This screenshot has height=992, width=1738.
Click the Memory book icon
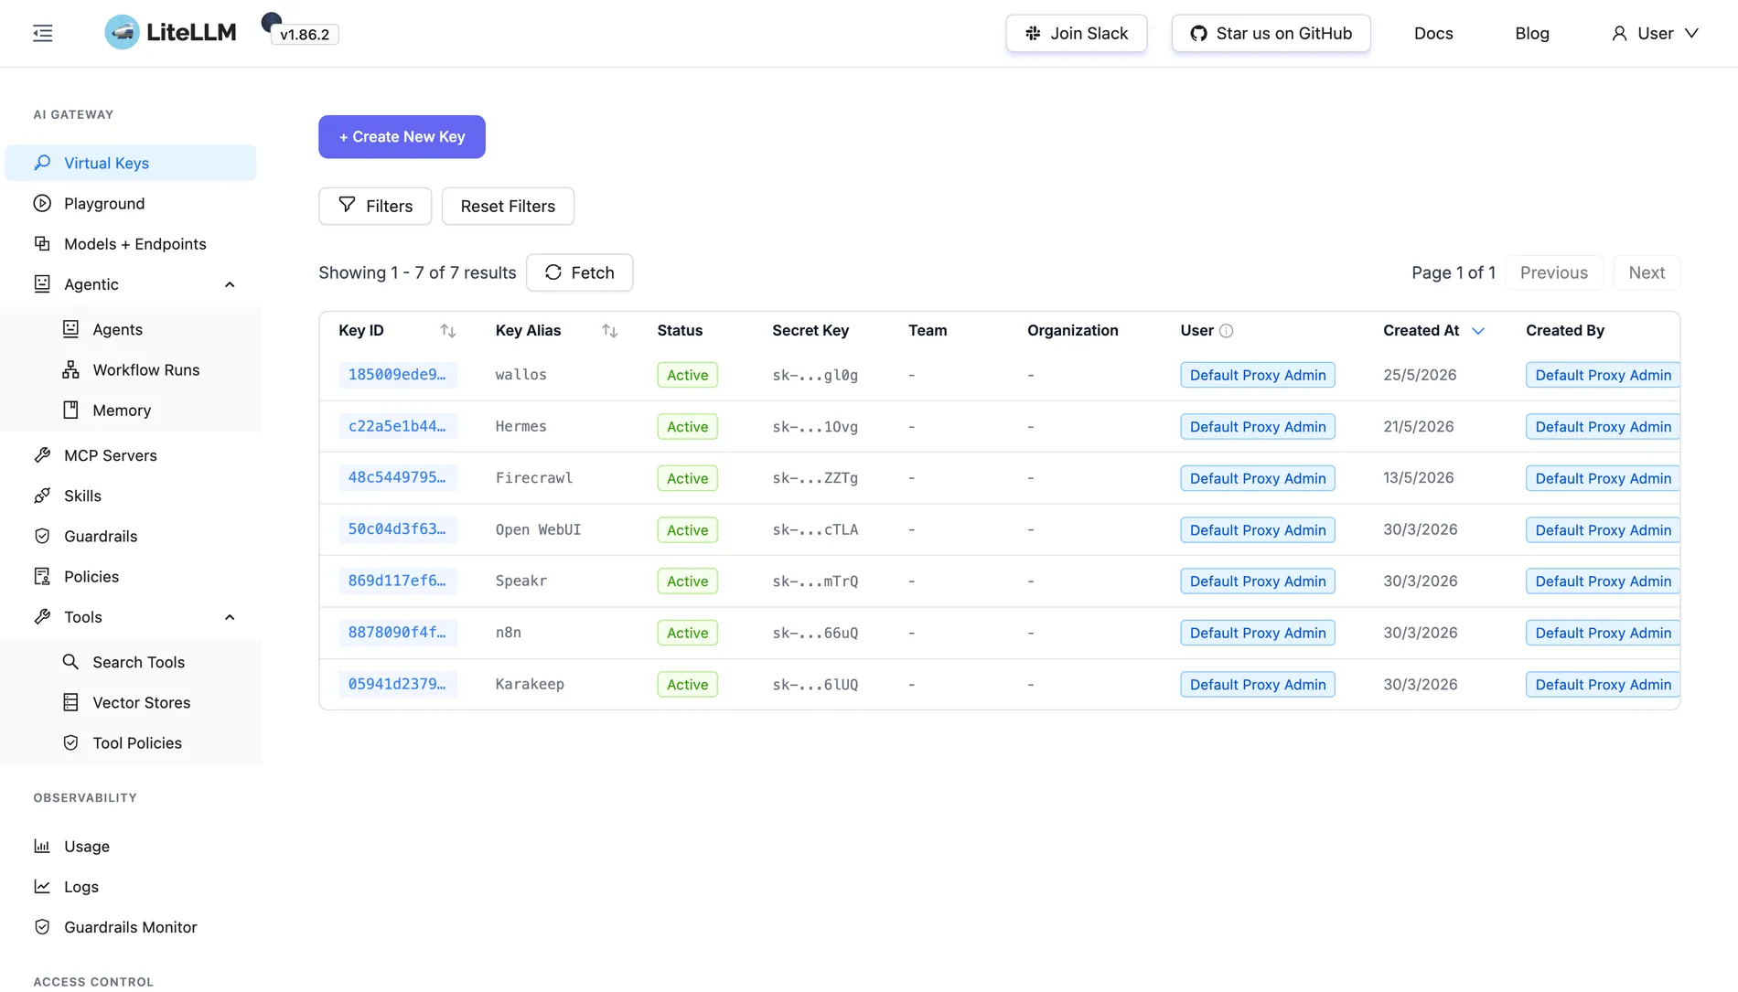(70, 410)
